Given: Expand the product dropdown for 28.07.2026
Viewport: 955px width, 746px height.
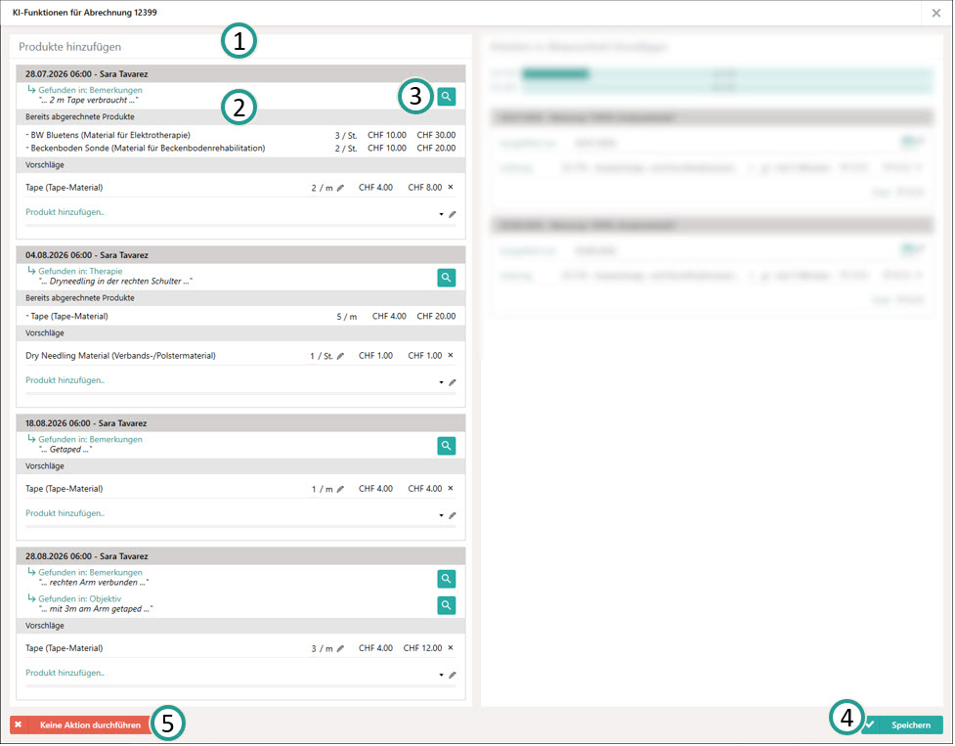Looking at the screenshot, I should [441, 214].
